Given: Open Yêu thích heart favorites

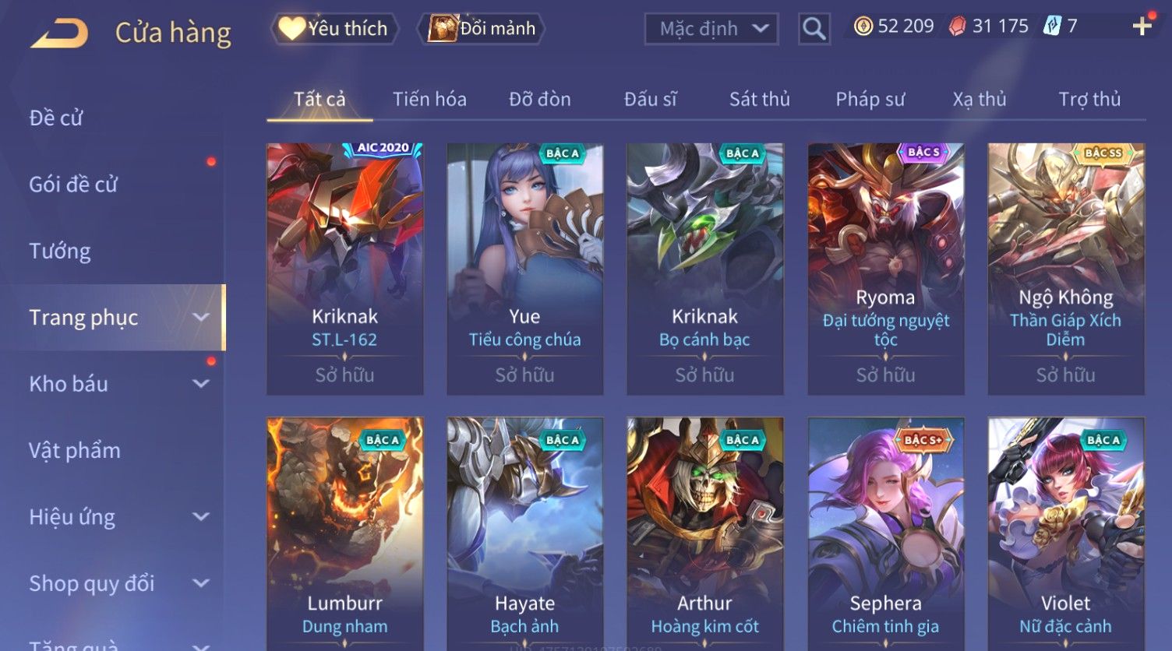Looking at the screenshot, I should [x=334, y=29].
